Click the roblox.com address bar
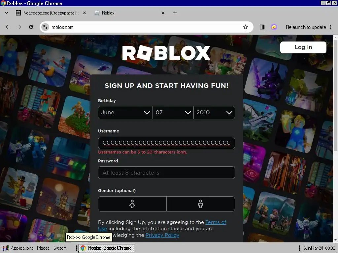This screenshot has width=338, height=253. pos(147,27)
